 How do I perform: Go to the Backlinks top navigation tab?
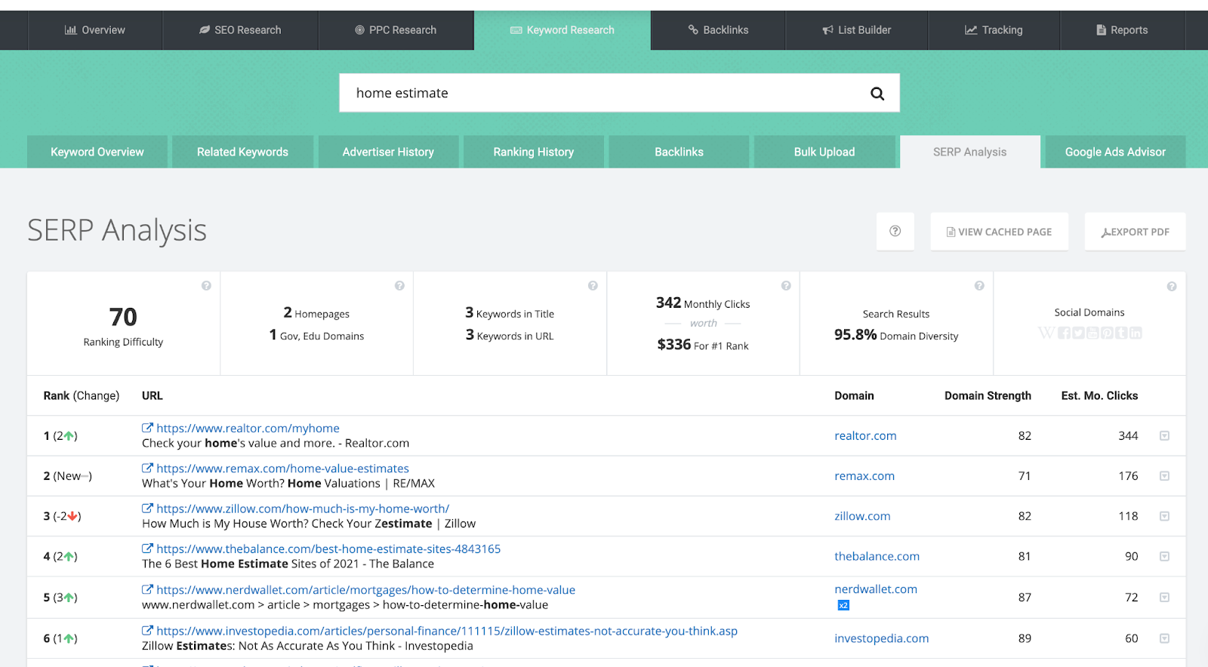pyautogui.click(x=718, y=30)
